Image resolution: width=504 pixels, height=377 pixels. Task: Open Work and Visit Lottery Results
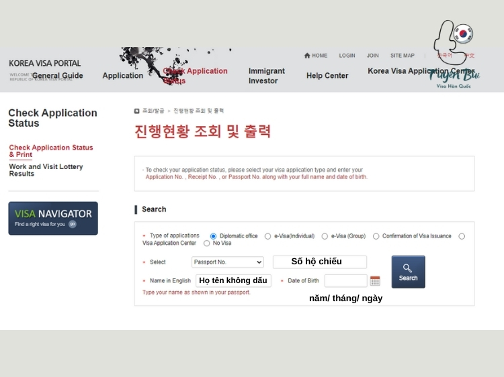(46, 170)
